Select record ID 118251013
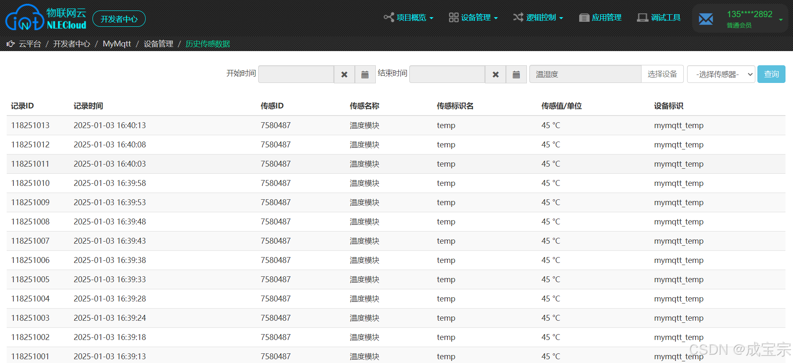793x363 pixels. [30, 125]
